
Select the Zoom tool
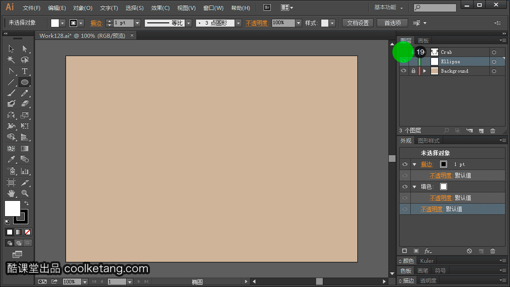point(25,193)
